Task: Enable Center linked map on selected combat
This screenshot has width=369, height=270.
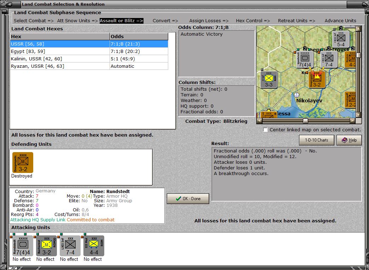Action: point(265,130)
